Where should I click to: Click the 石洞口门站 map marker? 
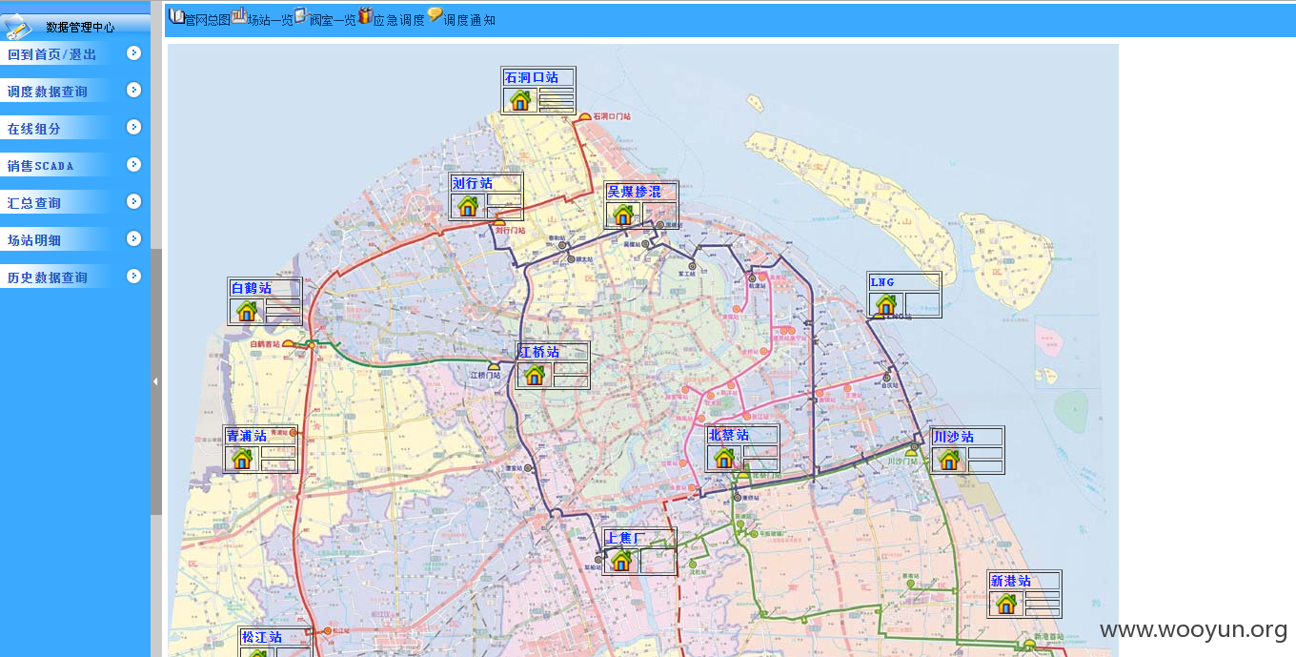pyautogui.click(x=585, y=116)
